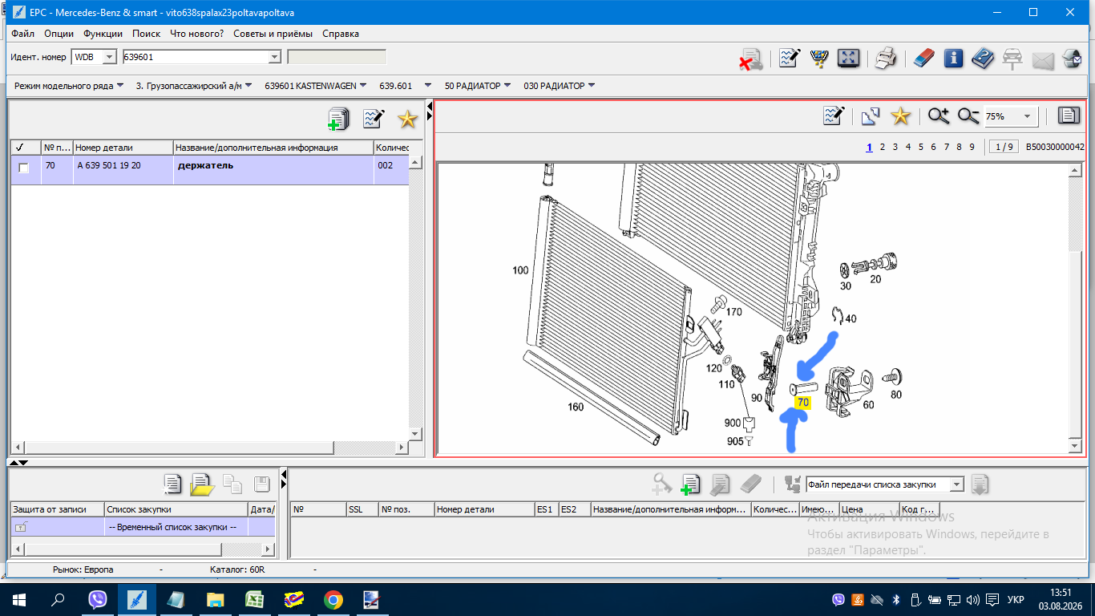Click the star icon above the diagram
The image size is (1095, 616).
901,116
